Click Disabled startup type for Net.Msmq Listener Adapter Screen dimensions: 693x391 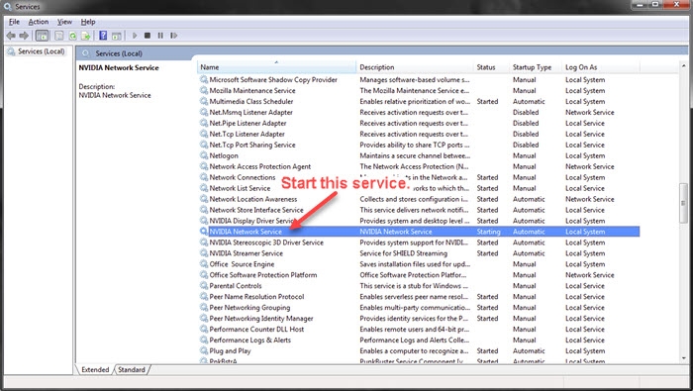pyautogui.click(x=526, y=112)
